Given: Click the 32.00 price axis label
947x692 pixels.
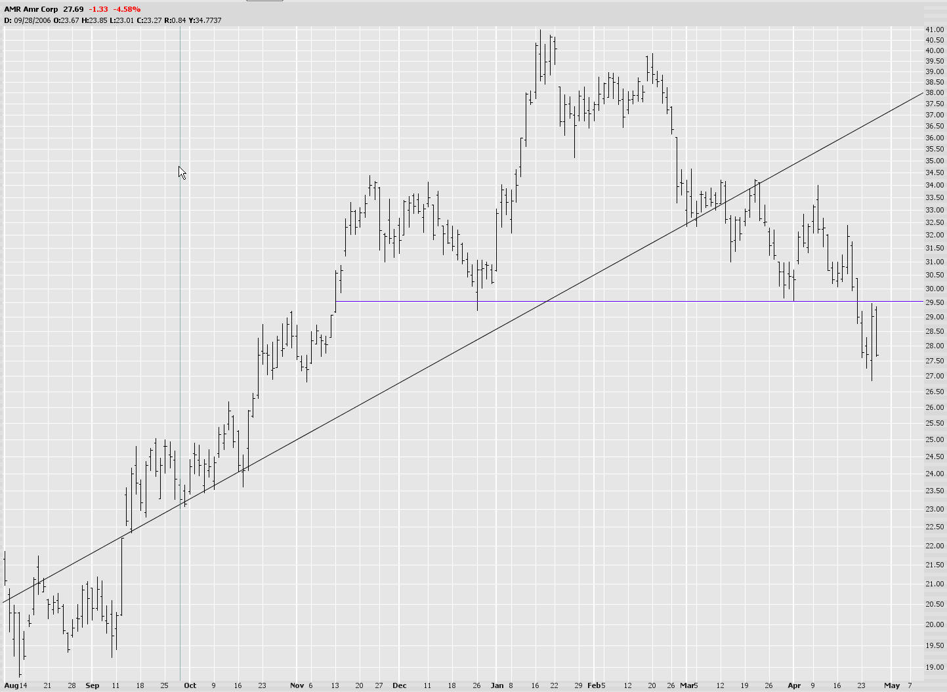Looking at the screenshot, I should [935, 235].
